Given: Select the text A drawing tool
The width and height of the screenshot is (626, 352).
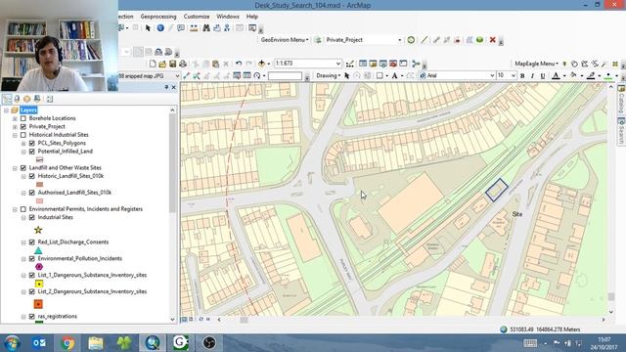Looking at the screenshot, I should point(394,75).
